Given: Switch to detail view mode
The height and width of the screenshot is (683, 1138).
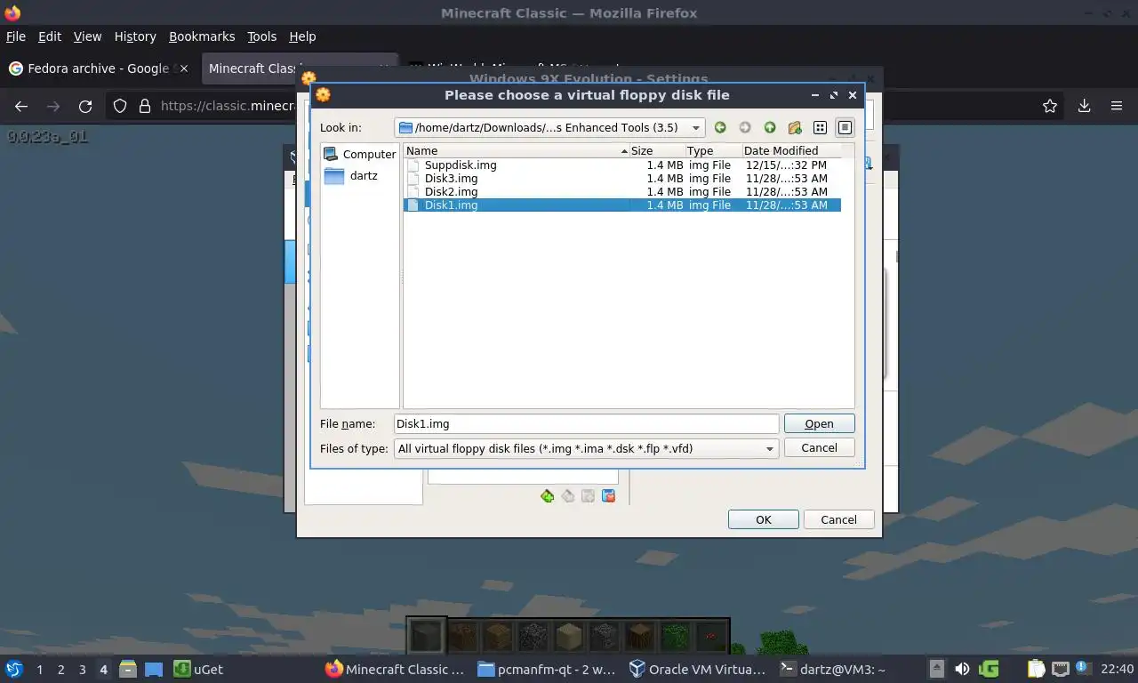Looking at the screenshot, I should click(x=845, y=127).
